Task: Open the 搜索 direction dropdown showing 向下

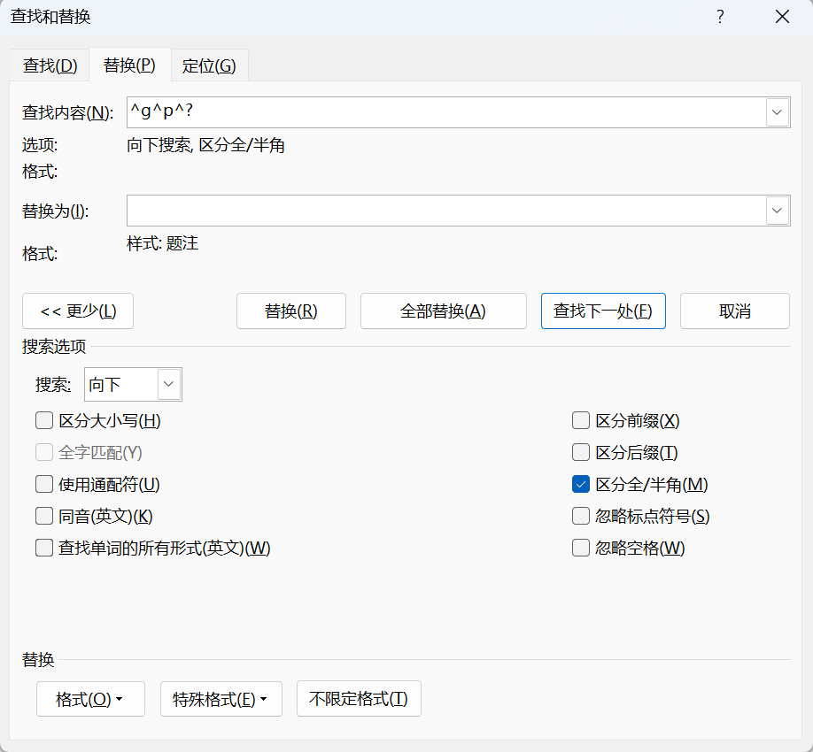Action: [x=133, y=384]
